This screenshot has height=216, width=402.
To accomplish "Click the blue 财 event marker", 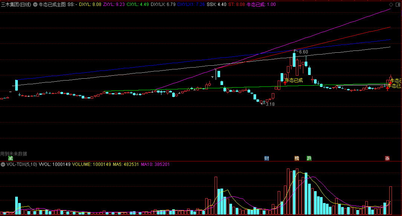I will (267, 158).
